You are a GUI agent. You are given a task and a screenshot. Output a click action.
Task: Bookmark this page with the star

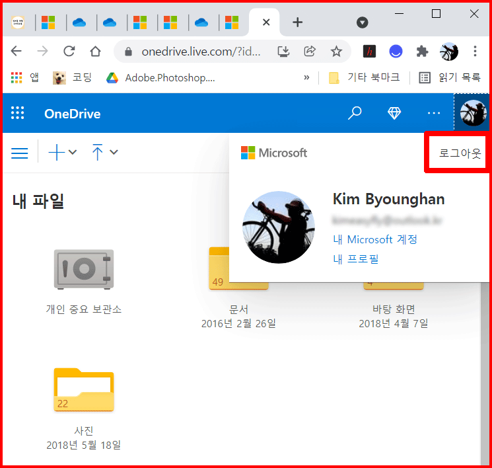coord(336,51)
